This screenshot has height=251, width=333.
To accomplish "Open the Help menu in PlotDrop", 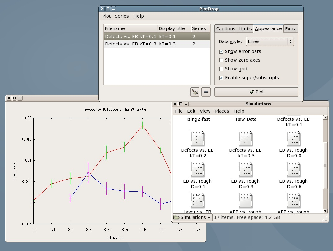I will pos(139,16).
